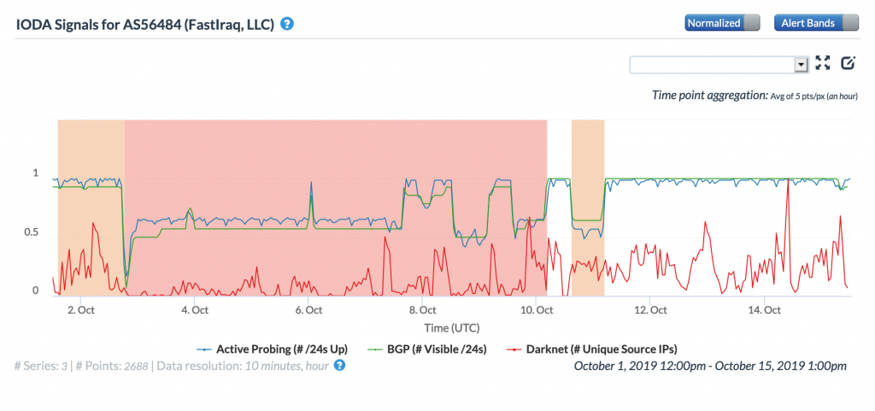Click the IODA Signals for AS56484 title
875x411 pixels.
pos(144,24)
